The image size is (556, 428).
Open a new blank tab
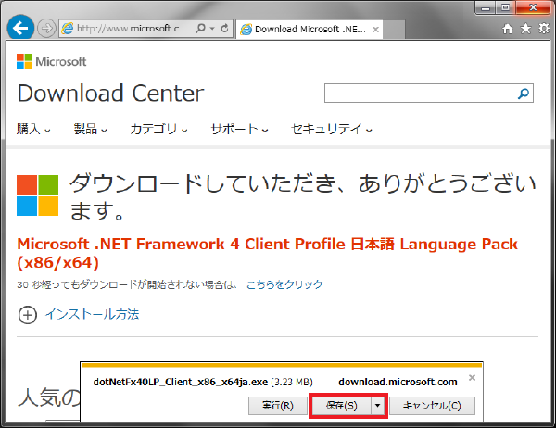tap(394, 30)
